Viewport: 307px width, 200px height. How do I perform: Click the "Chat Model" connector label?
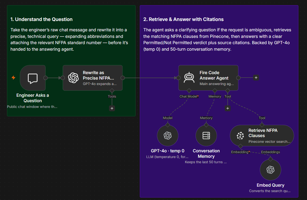pos(188,96)
